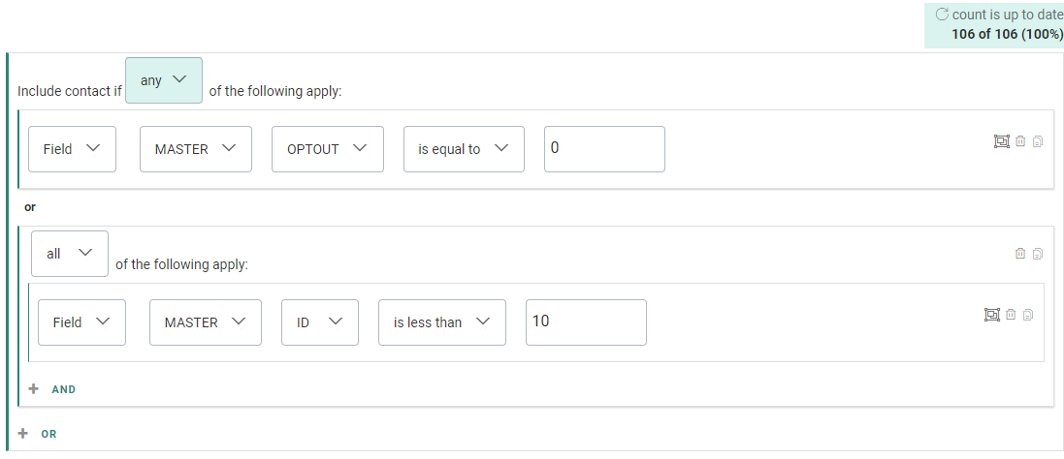Open the 'any' match-type dropdown
Screen dimensions: 1064x459
164,80
